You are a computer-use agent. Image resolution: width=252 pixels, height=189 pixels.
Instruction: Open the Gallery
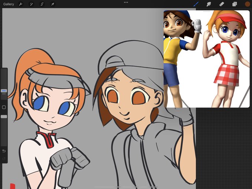click(9, 4)
